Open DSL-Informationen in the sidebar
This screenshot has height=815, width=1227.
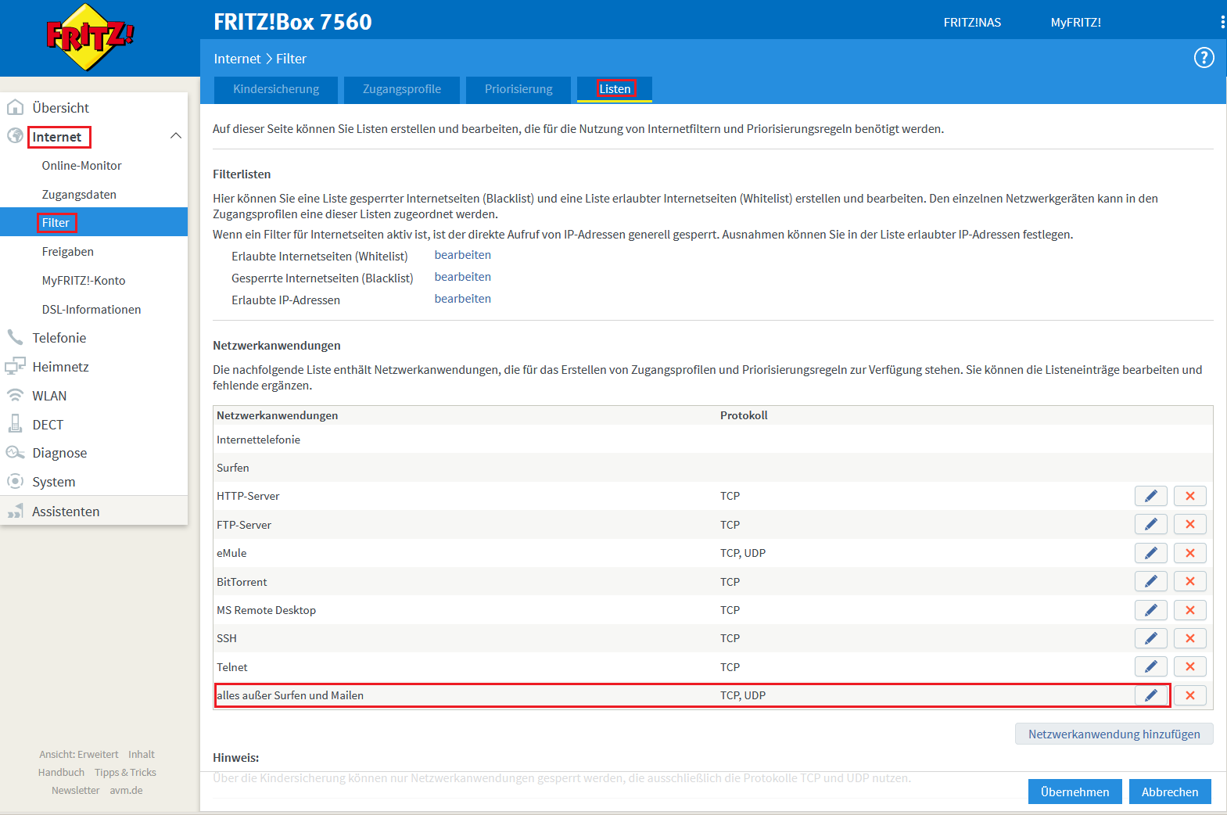(x=91, y=310)
